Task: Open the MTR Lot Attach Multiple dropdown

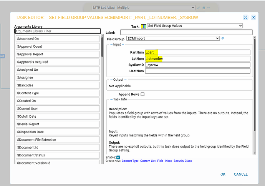Action: 144,8
